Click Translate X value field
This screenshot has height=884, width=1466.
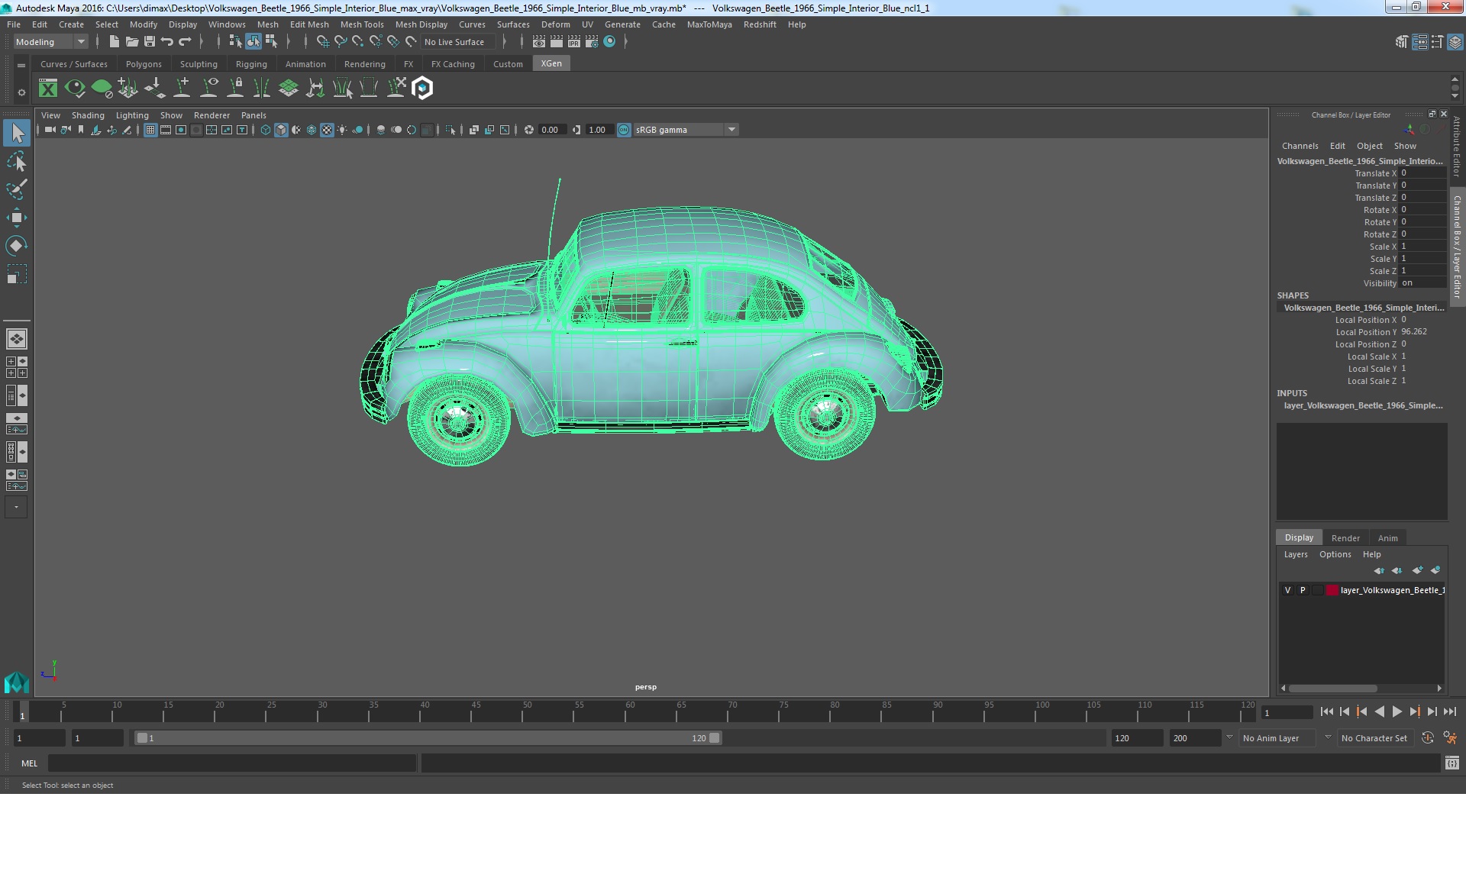pos(1422,173)
